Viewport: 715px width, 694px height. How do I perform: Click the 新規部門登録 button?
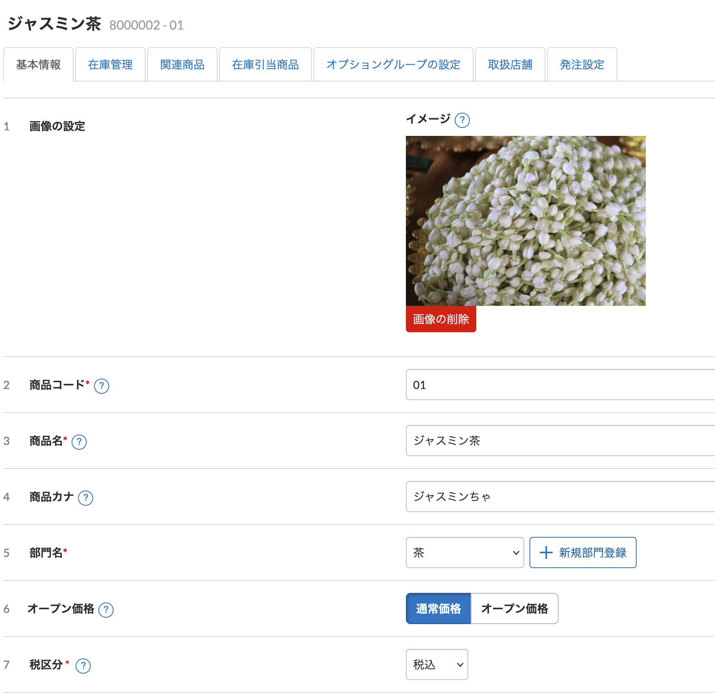click(x=583, y=552)
